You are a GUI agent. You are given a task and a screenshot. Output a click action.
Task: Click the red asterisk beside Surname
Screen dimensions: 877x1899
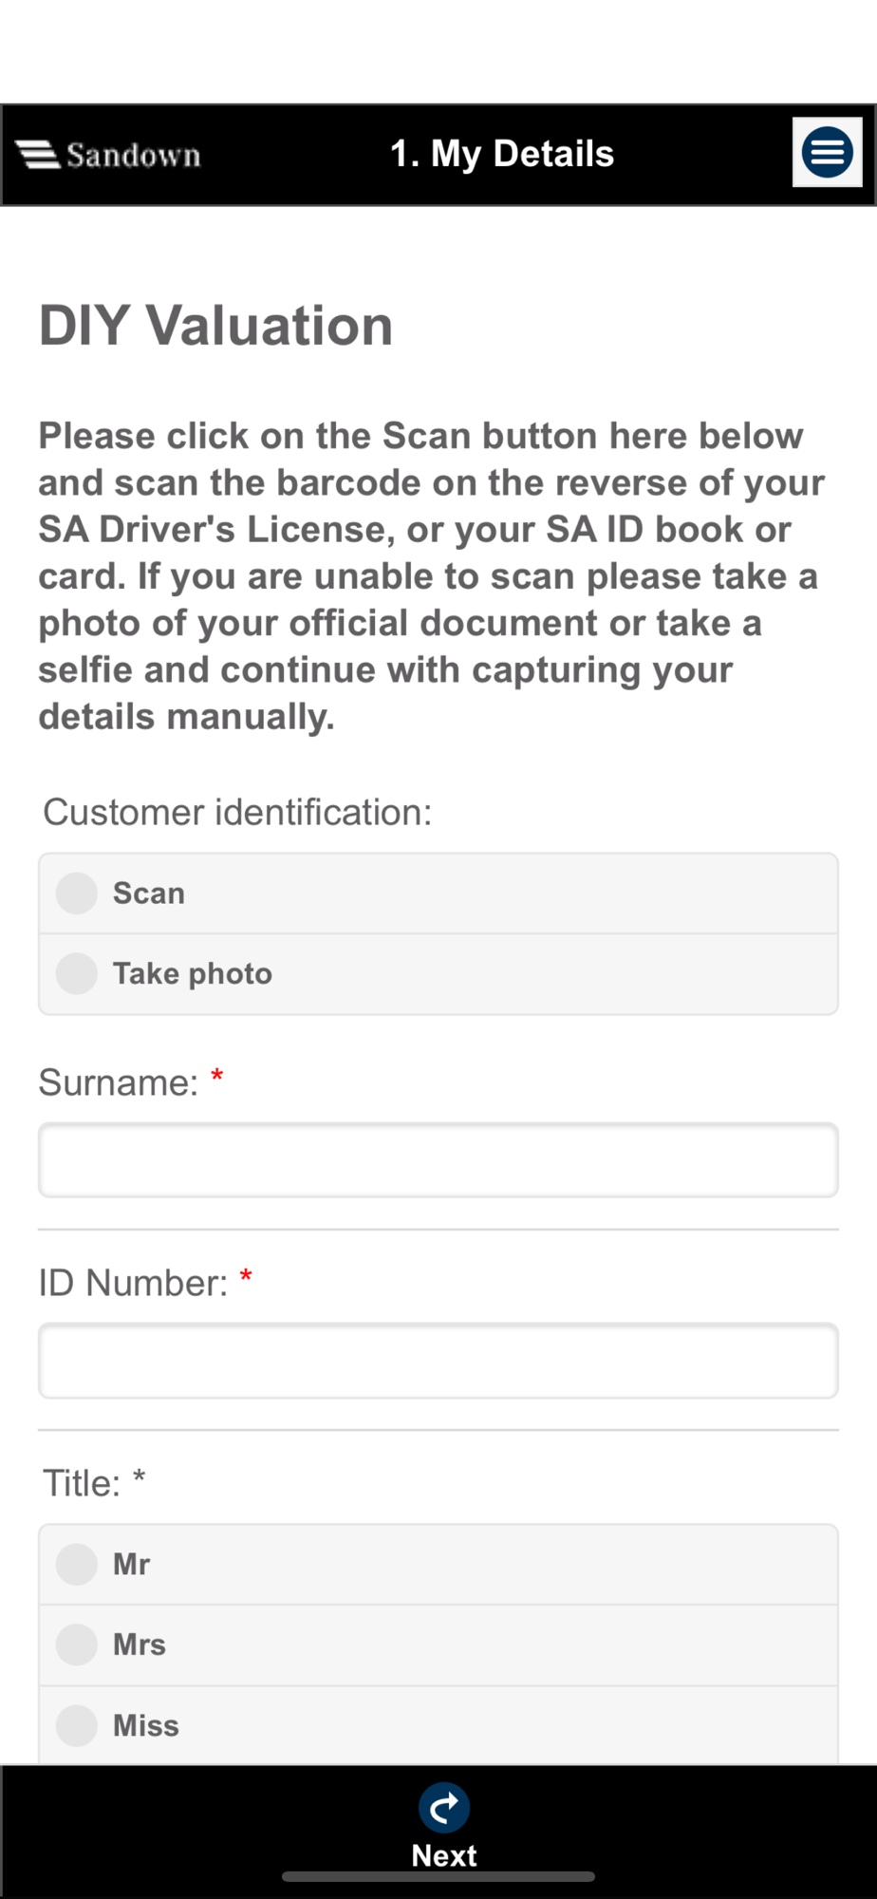217,1076
